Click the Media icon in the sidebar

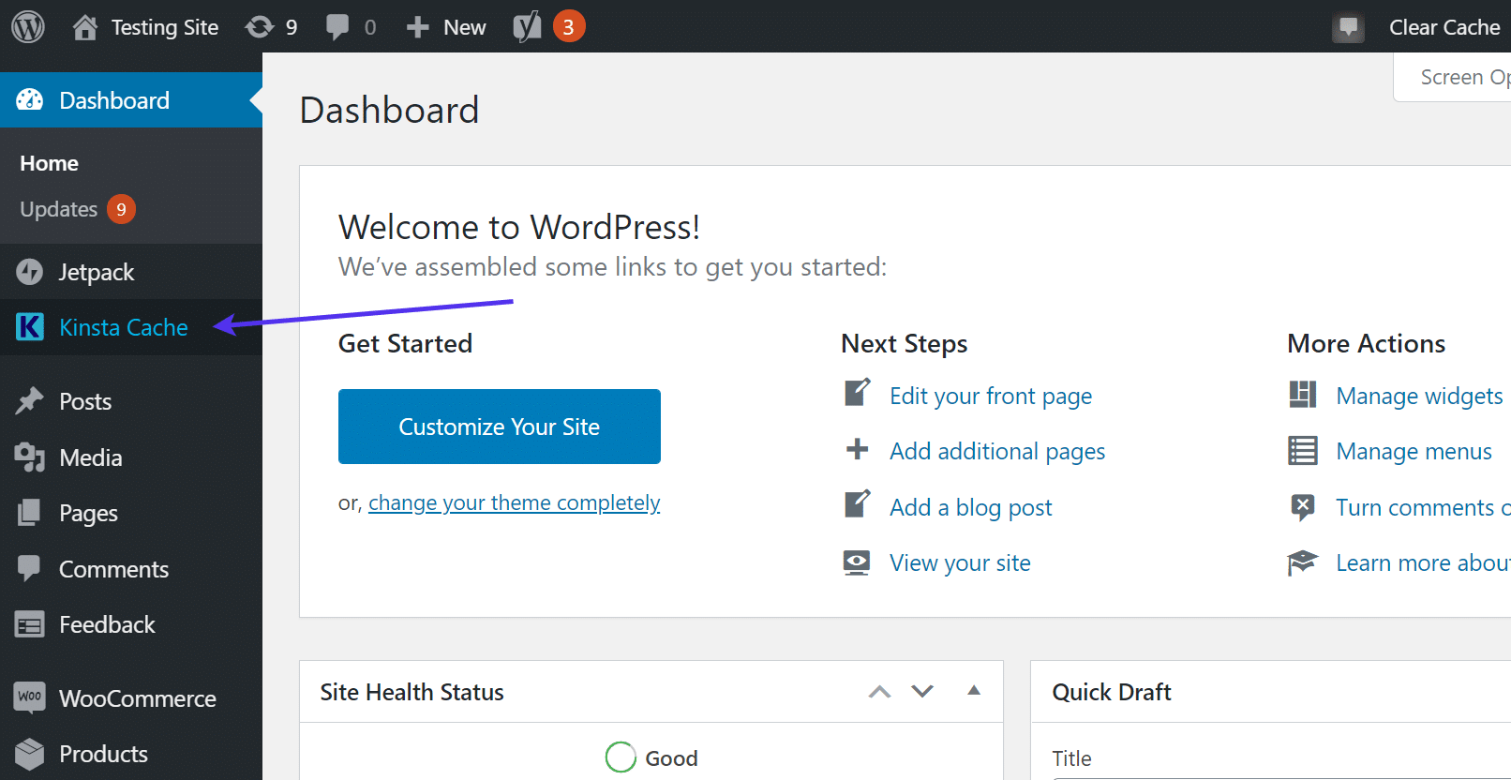[x=30, y=457]
